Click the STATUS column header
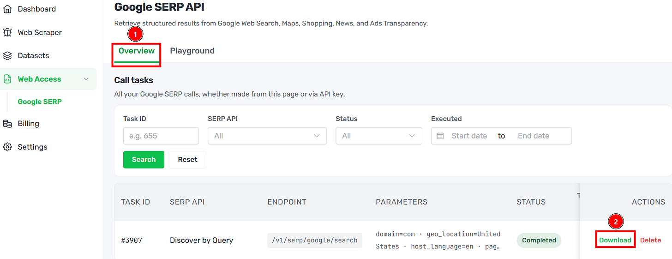 pos(531,202)
